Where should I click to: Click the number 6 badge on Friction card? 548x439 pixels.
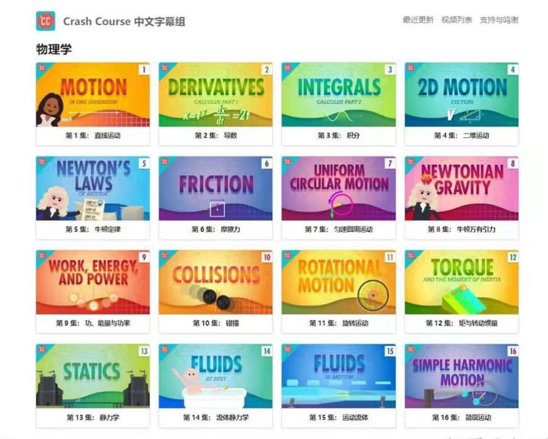click(267, 164)
